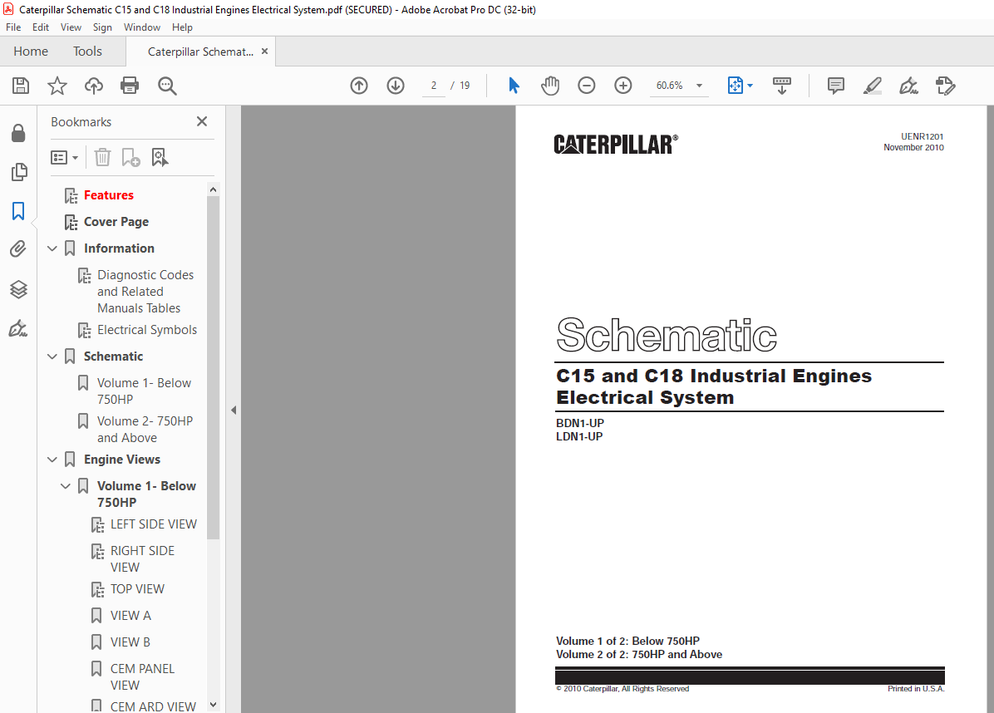The height and width of the screenshot is (713, 994).
Task: Open the Fill and Sign tool in toolbar
Action: [x=909, y=86]
